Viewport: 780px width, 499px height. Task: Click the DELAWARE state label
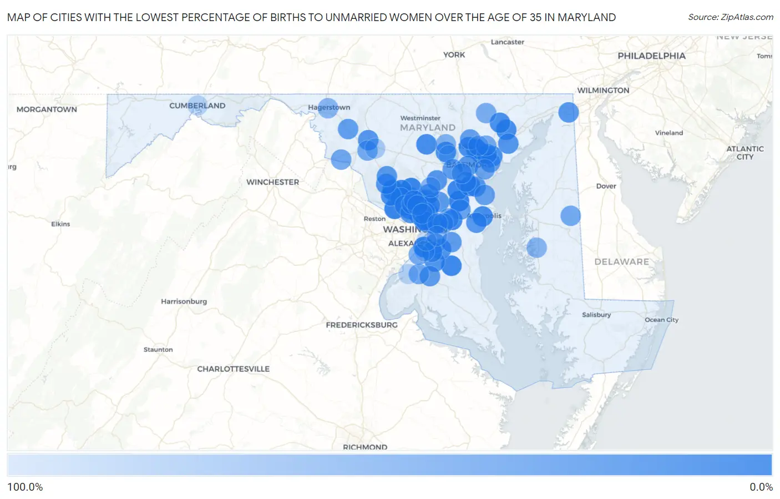(x=621, y=261)
